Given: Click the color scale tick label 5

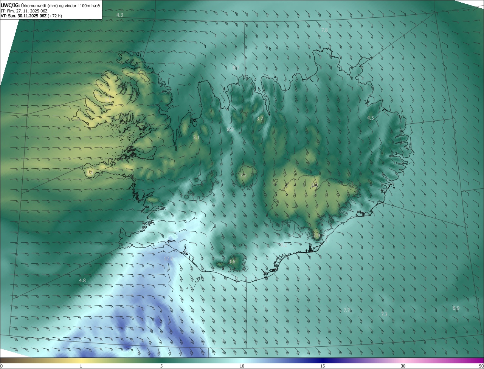Looking at the screenshot, I should pos(161,366).
